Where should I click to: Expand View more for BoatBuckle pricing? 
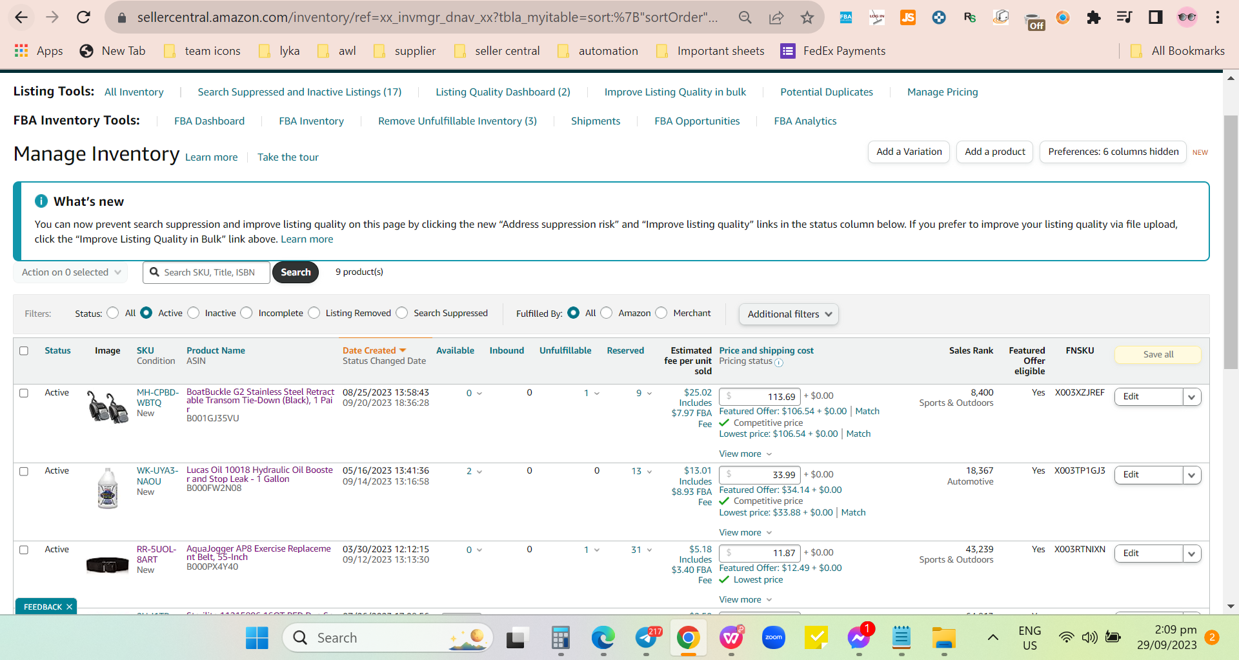tap(745, 454)
